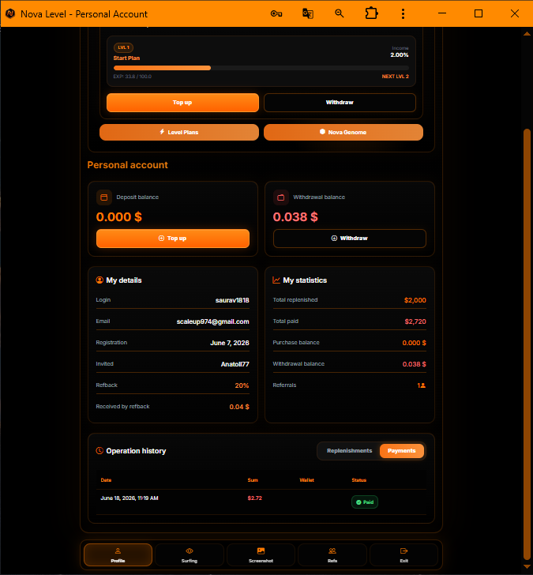Open the Refs tab in bottom navigation
Viewport: 533px width, 575px height.
332,554
